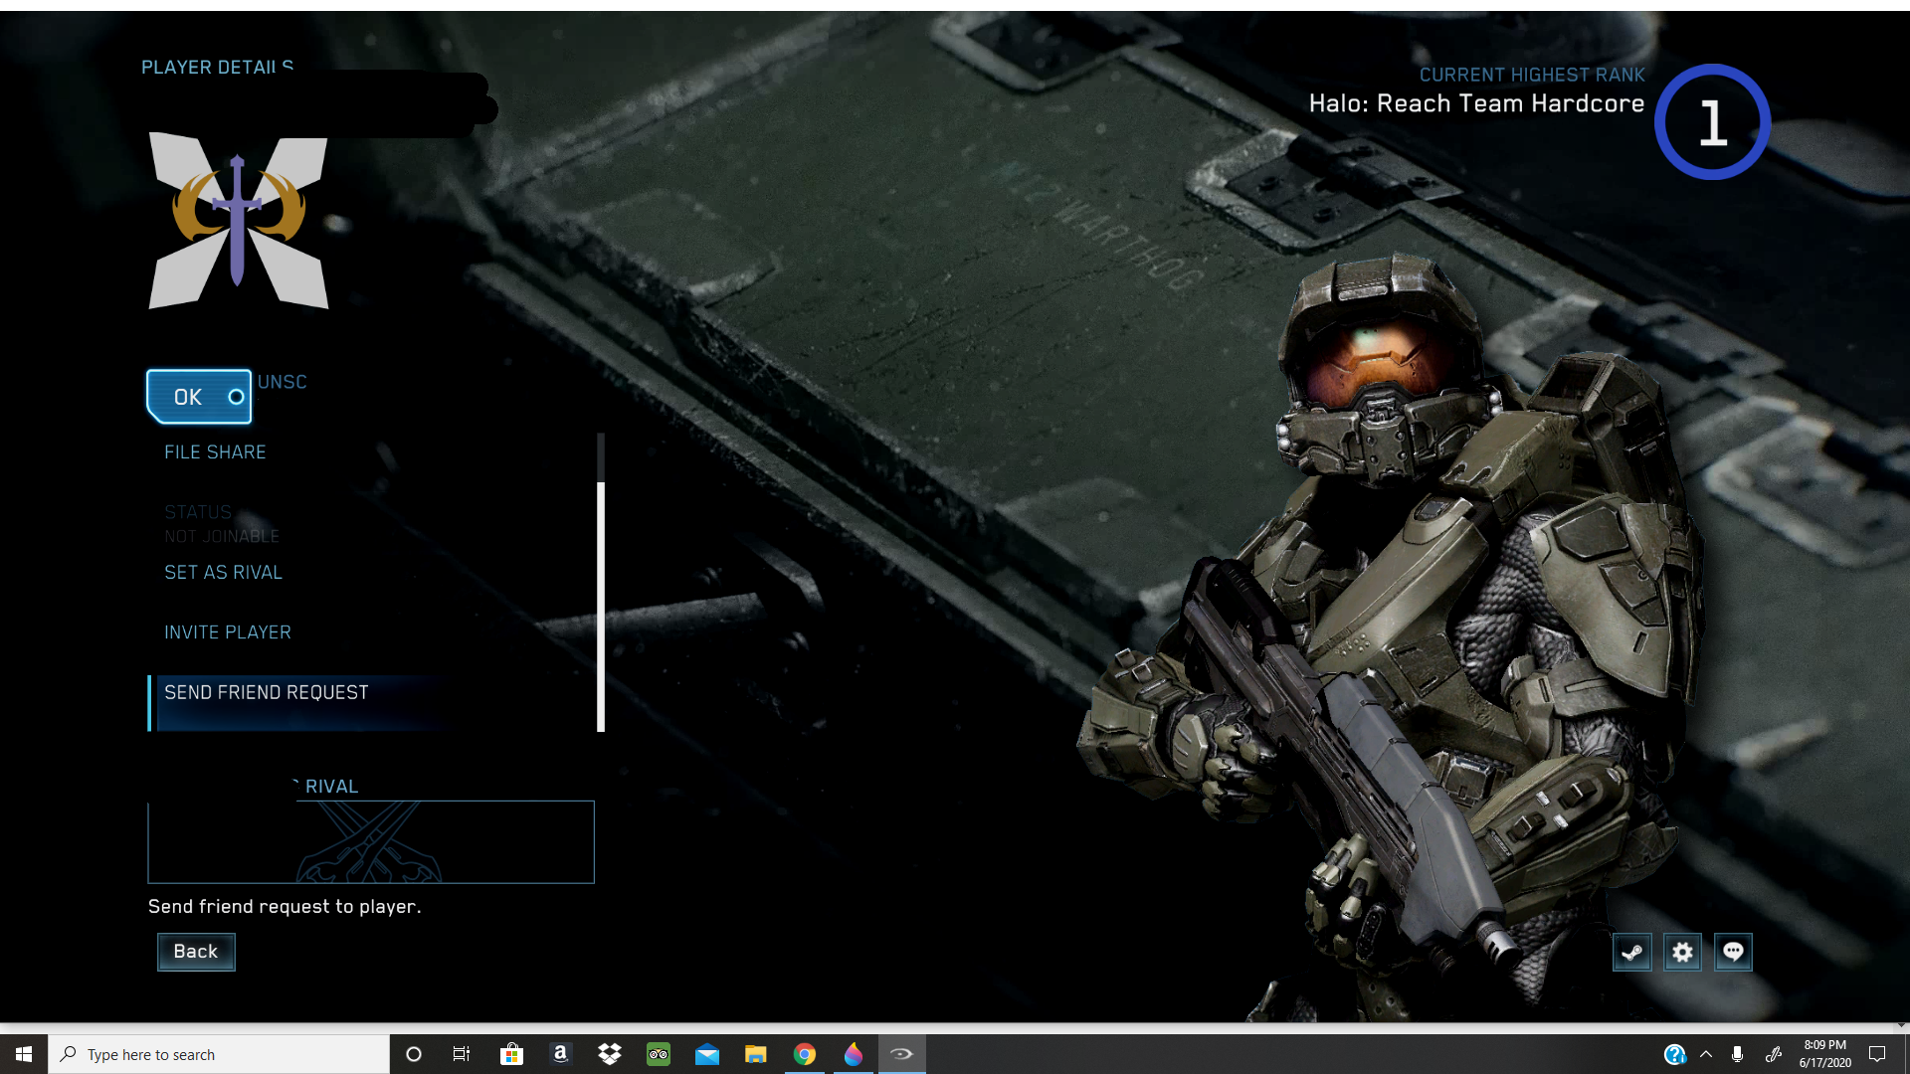Open Dropbox from the taskbar
The width and height of the screenshot is (1910, 1074).
tap(610, 1054)
